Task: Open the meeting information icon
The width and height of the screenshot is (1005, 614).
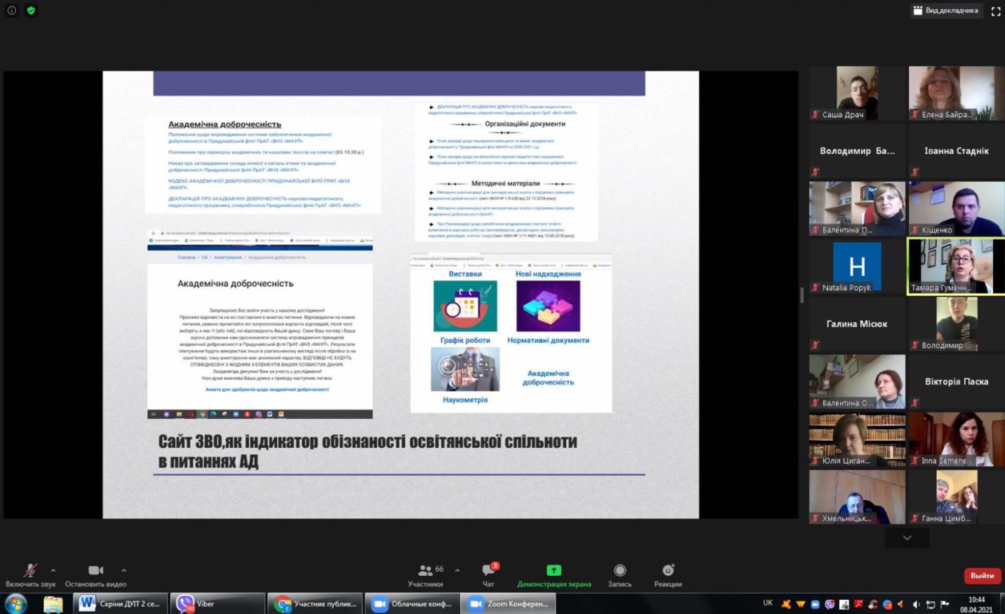Action: (x=12, y=10)
